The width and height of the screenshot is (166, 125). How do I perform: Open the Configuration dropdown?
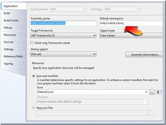(x=68, y=9)
